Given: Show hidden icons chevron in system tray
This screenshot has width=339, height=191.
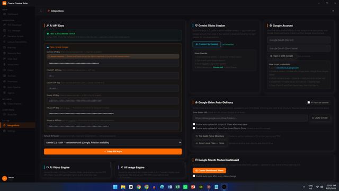Looking at the screenshot, I should (304, 187).
